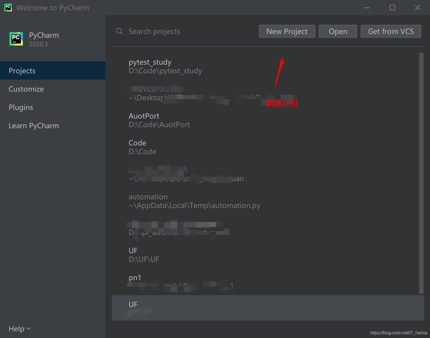Click the PyCharm title bar icon
The image size is (430, 338).
8,8
